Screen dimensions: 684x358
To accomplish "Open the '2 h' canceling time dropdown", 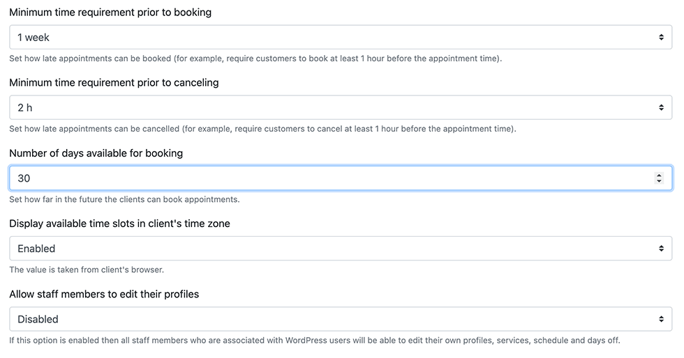I will click(x=341, y=107).
